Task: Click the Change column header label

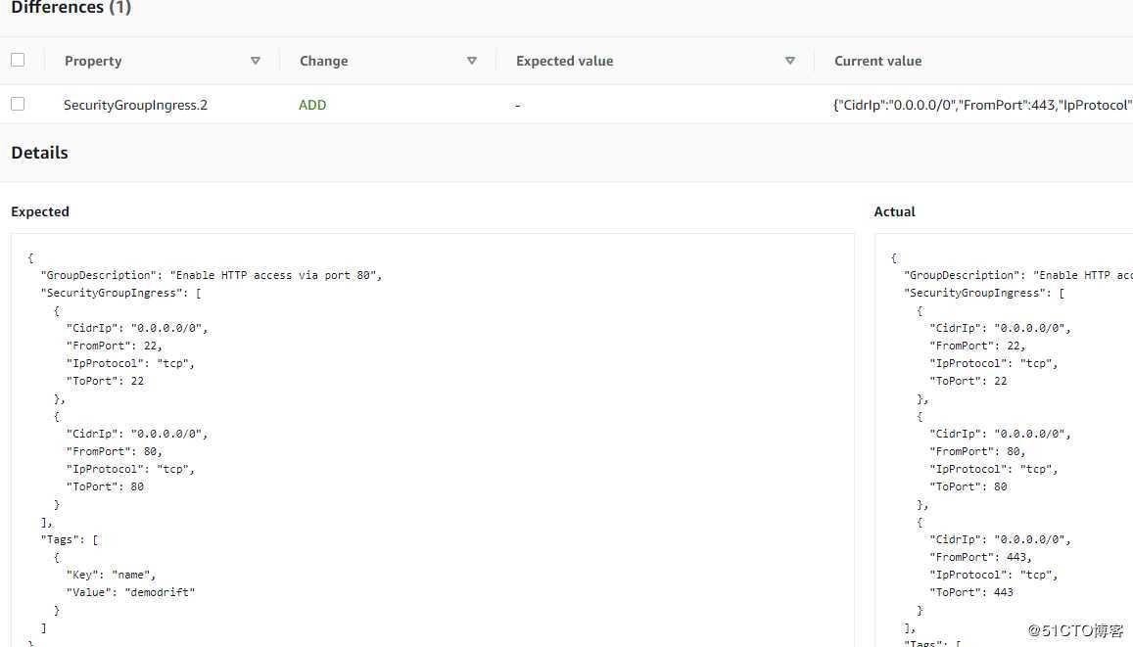Action: 323,61
